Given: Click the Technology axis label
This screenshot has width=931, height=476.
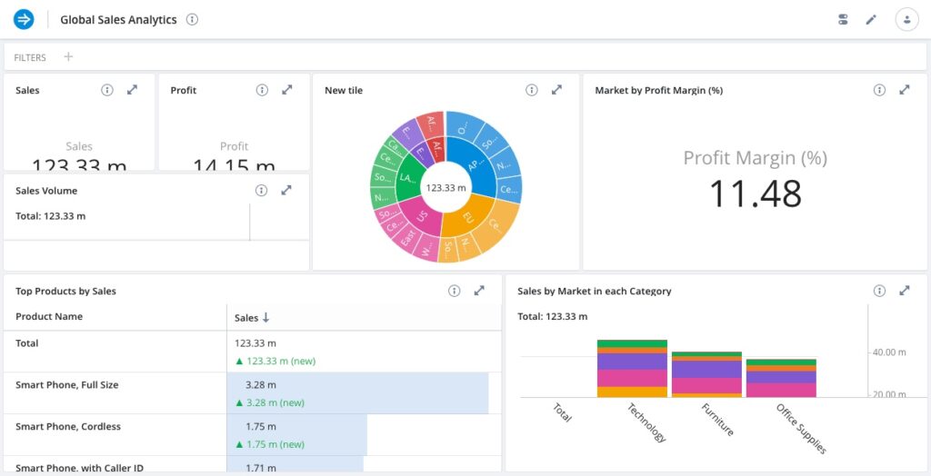Looking at the screenshot, I should pos(646,422).
